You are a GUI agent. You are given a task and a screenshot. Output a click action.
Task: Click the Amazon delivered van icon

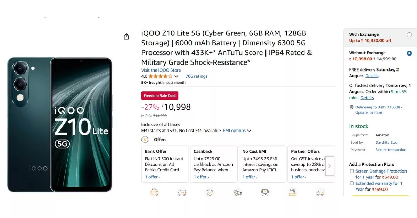pyautogui.click(x=320, y=192)
